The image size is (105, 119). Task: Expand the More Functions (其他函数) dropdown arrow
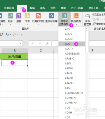click(76, 24)
